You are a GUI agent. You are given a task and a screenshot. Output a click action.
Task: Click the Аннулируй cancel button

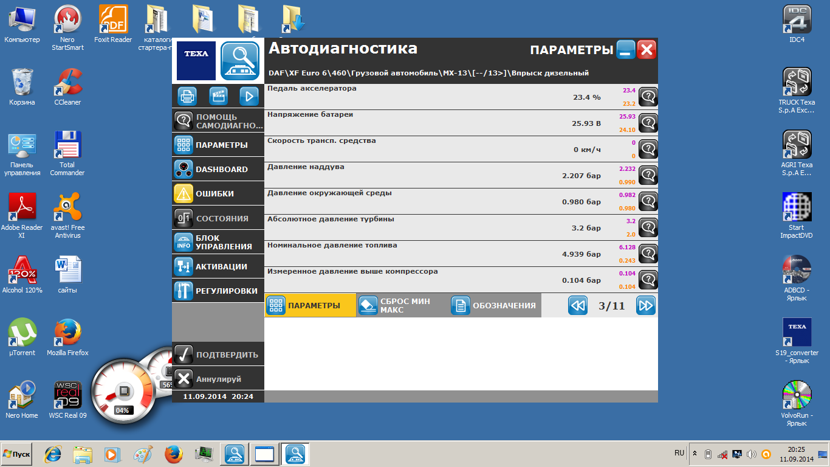pyautogui.click(x=218, y=379)
